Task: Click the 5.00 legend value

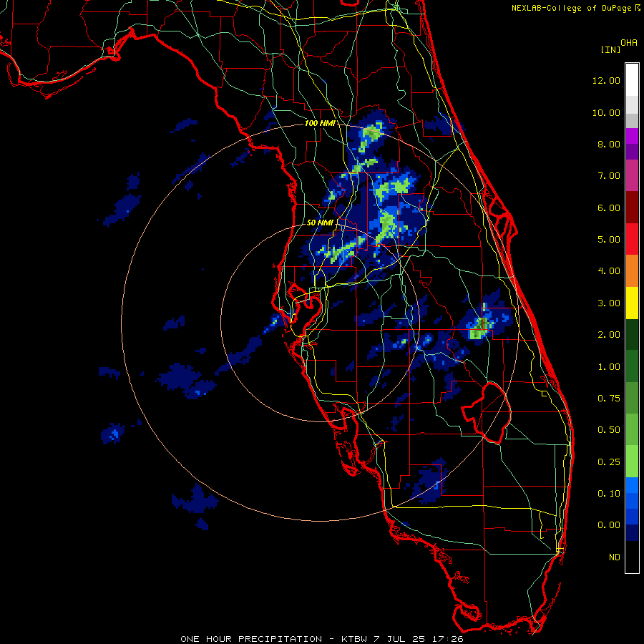Action: coord(608,240)
